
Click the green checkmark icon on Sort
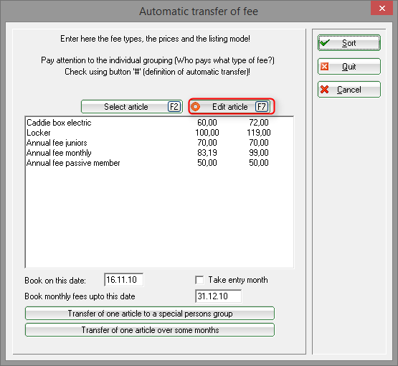(325, 42)
